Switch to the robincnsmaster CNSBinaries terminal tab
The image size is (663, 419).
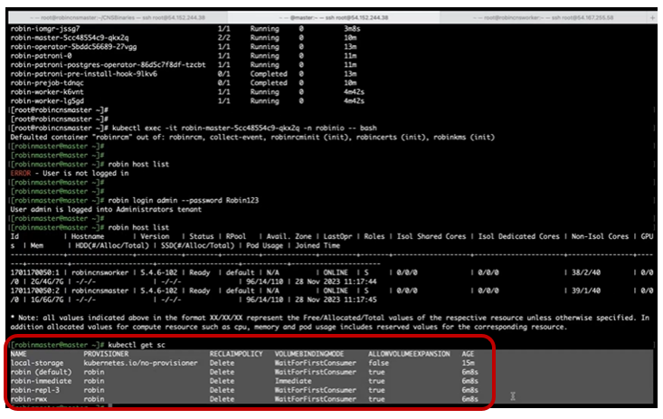[x=118, y=17]
